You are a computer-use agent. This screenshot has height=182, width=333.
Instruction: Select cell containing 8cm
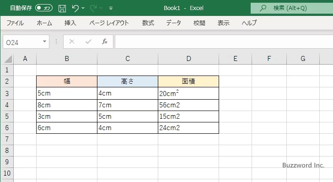click(x=67, y=105)
